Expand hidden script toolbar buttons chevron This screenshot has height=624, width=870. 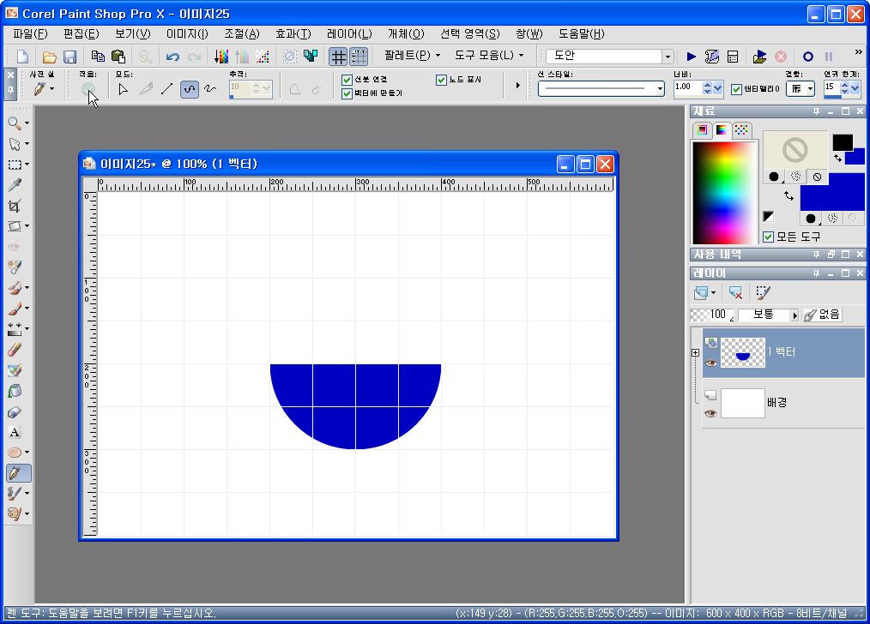click(858, 52)
